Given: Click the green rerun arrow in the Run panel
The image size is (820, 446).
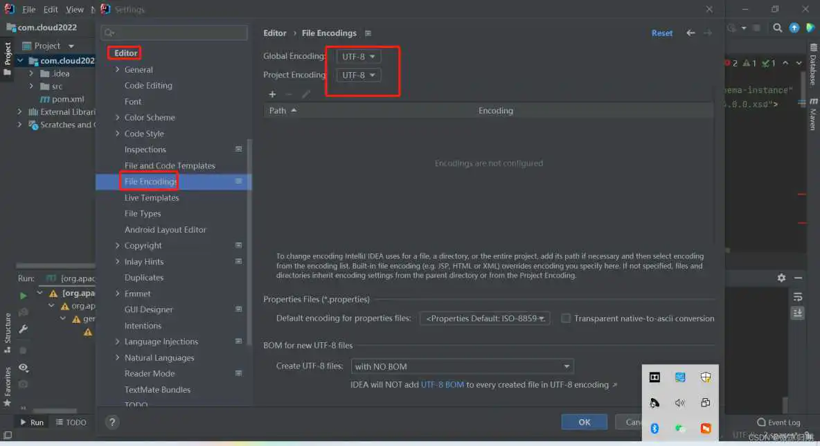Looking at the screenshot, I should coord(24,296).
